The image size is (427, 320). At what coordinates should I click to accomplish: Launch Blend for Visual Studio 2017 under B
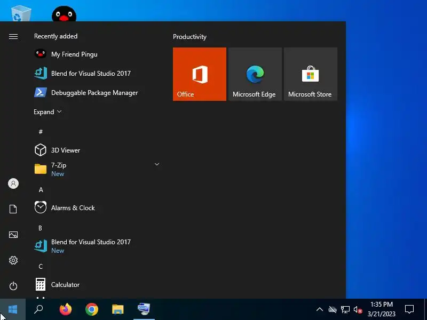click(x=97, y=246)
